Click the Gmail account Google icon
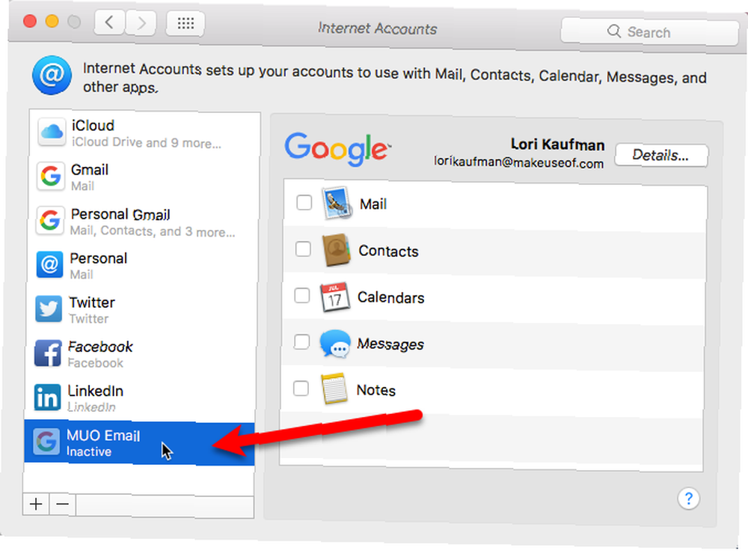Viewport: 748px width, 551px height. [51, 176]
